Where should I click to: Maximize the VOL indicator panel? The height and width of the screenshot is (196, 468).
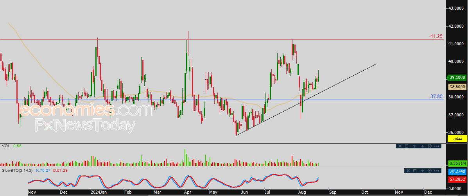point(407,146)
